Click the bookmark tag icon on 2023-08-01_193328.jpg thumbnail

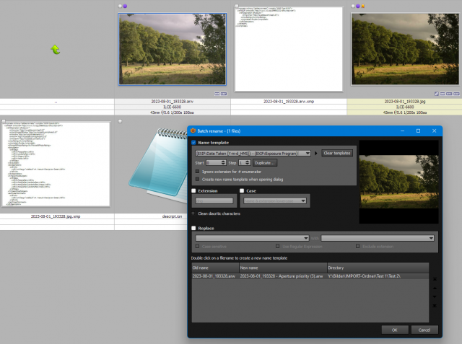pyautogui.click(x=363, y=6)
